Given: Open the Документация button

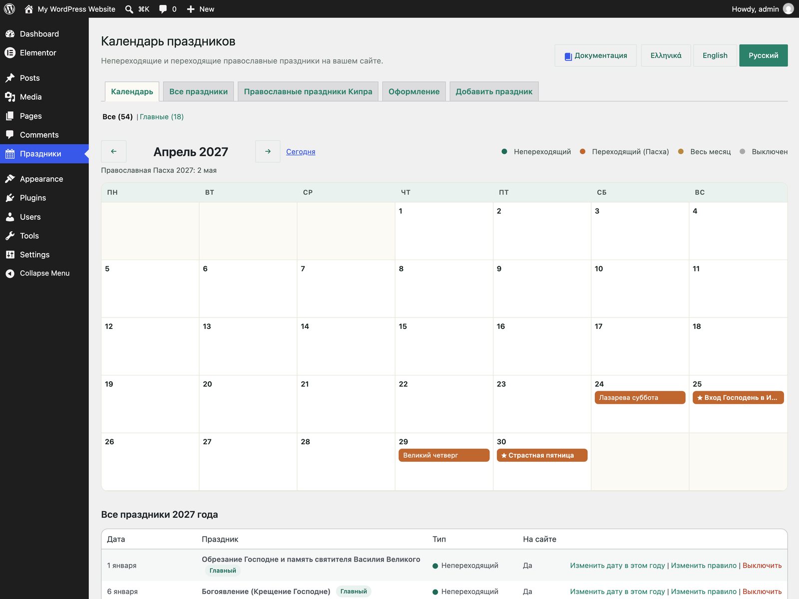Looking at the screenshot, I should point(596,55).
